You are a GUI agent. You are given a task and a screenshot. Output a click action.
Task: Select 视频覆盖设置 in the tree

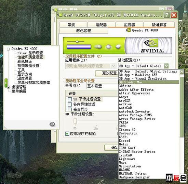pyautogui.click(x=28, y=65)
